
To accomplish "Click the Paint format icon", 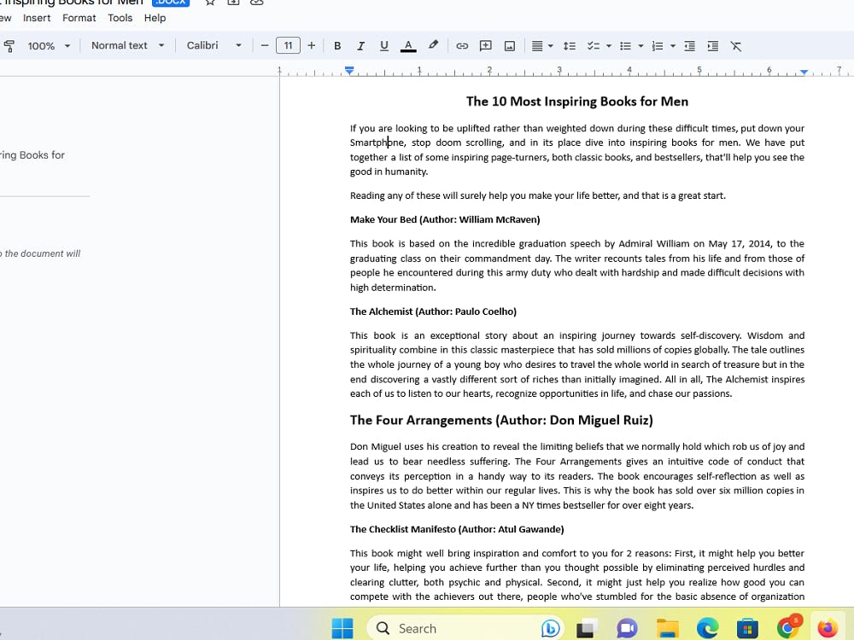I will tap(9, 46).
